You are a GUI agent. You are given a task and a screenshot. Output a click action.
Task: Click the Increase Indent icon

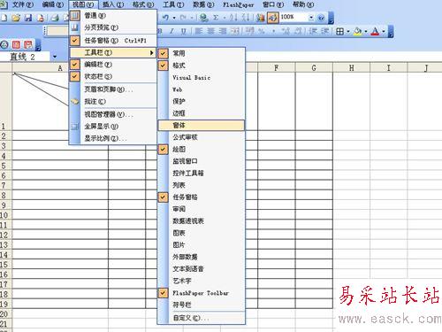click(x=324, y=31)
